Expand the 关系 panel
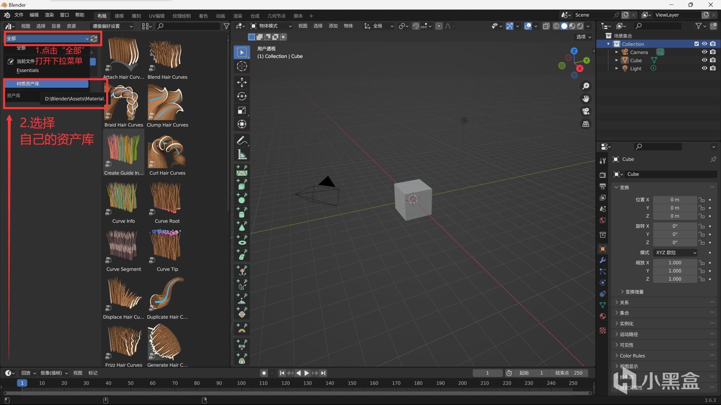Image resolution: width=721 pixels, height=405 pixels. 624,302
